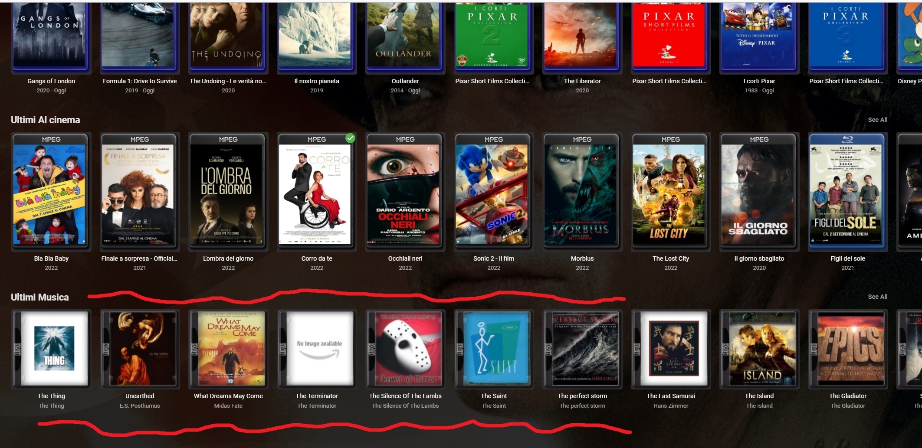Open the artist 'Hans Zimmer'
Image resolution: width=922 pixels, height=448 pixels.
tap(671, 406)
